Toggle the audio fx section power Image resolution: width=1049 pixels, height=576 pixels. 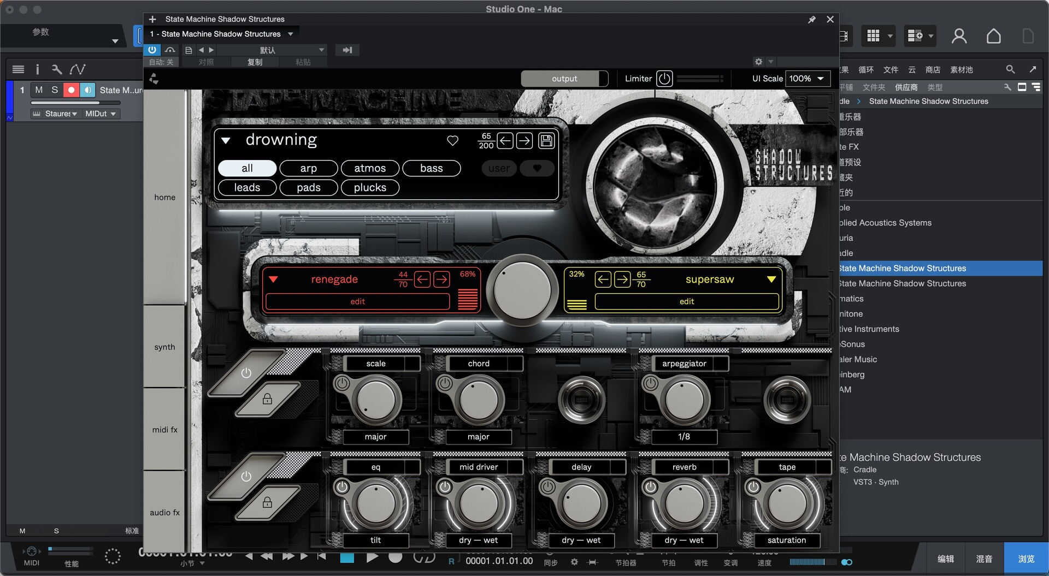coord(246,476)
